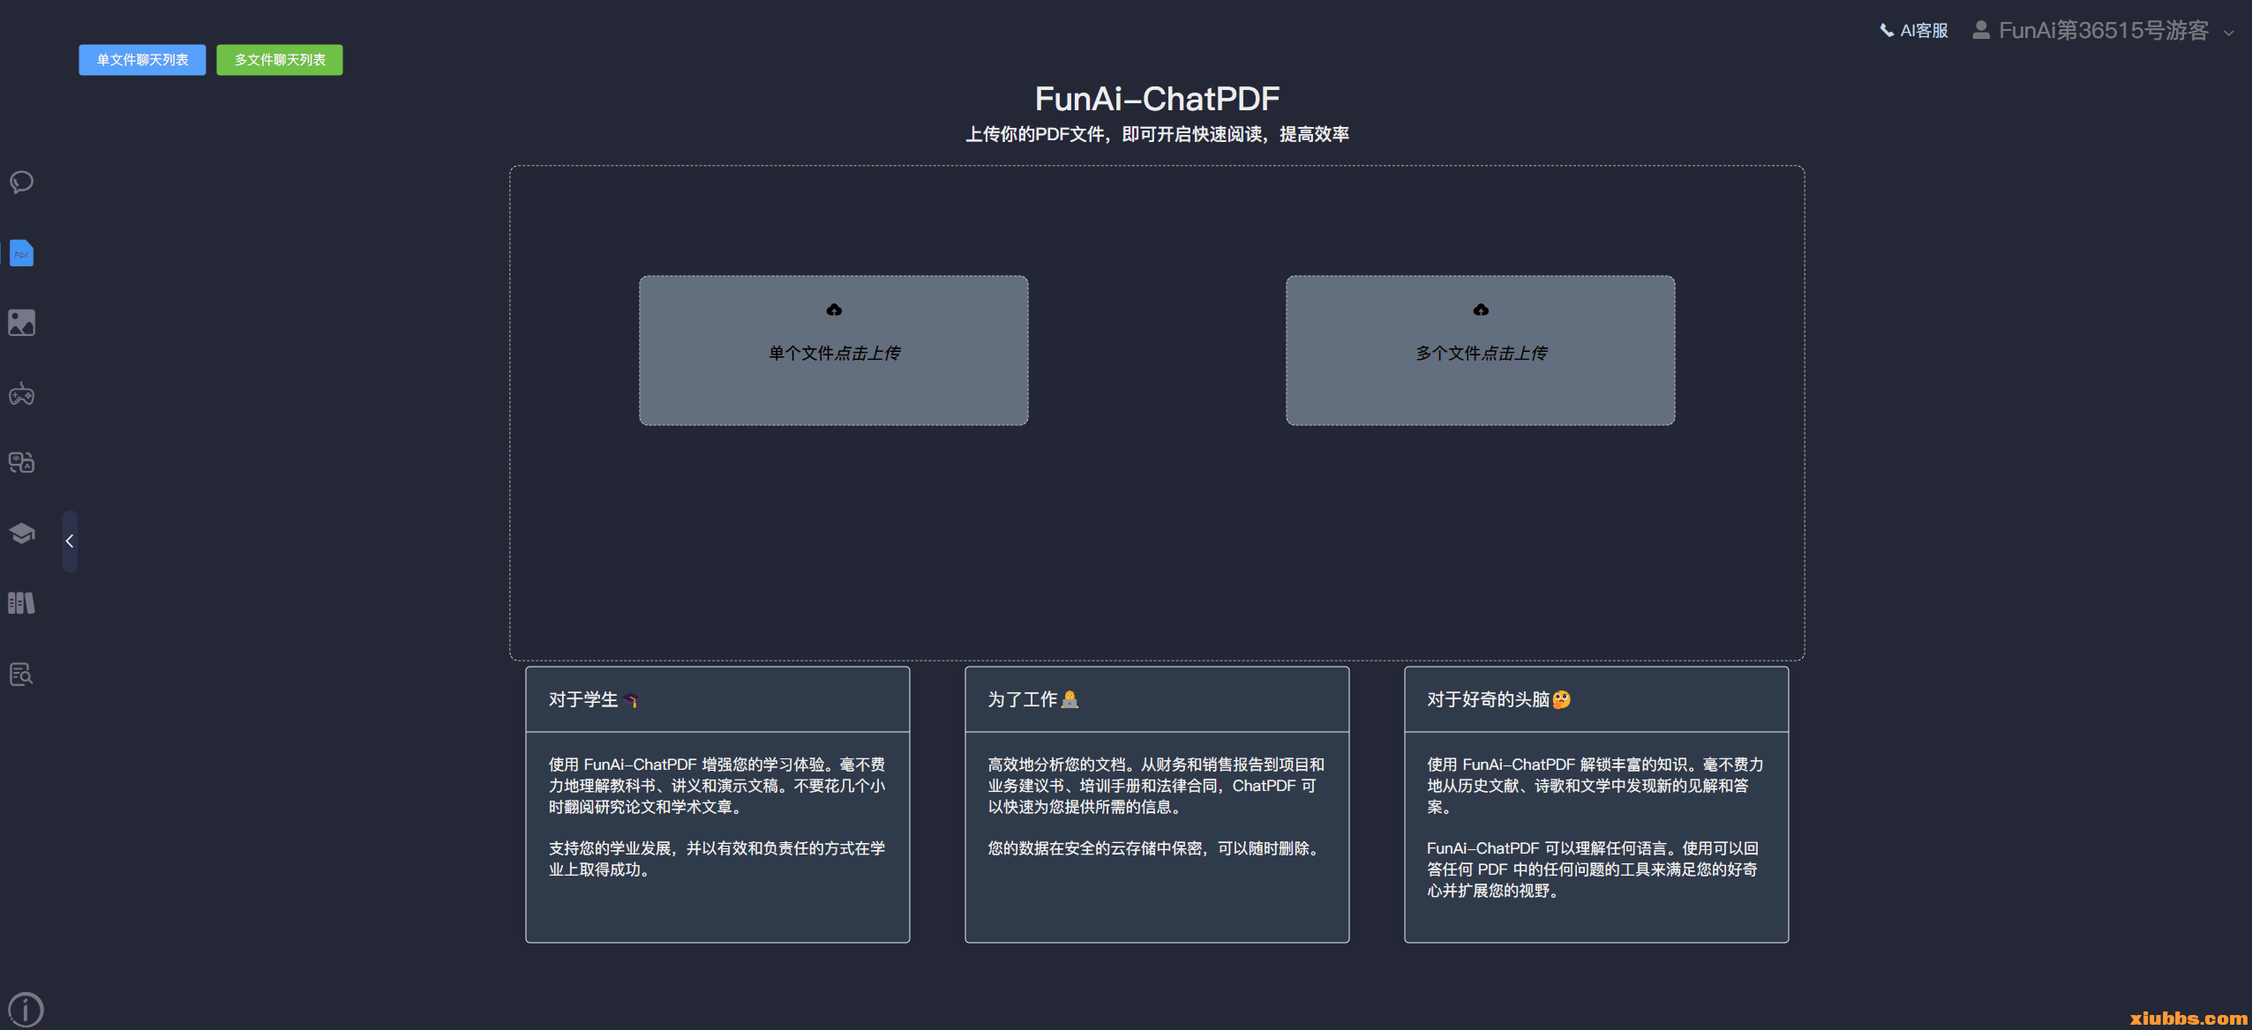Image resolution: width=2252 pixels, height=1030 pixels.
Task: Click 单个文件点击上传 upload box
Action: [833, 351]
